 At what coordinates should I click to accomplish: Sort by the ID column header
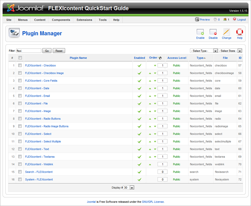240,58
